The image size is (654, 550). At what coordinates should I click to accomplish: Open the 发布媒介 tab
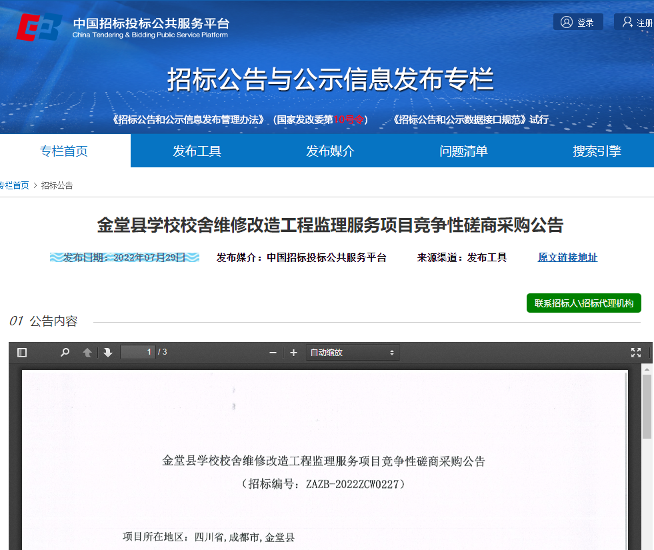(x=331, y=151)
